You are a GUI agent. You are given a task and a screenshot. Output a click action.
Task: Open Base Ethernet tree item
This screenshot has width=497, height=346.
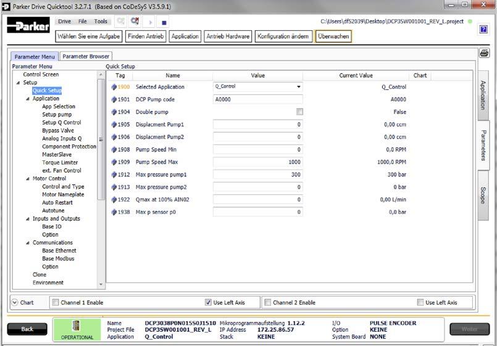(x=59, y=251)
